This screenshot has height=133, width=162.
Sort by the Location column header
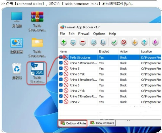pos(150,52)
